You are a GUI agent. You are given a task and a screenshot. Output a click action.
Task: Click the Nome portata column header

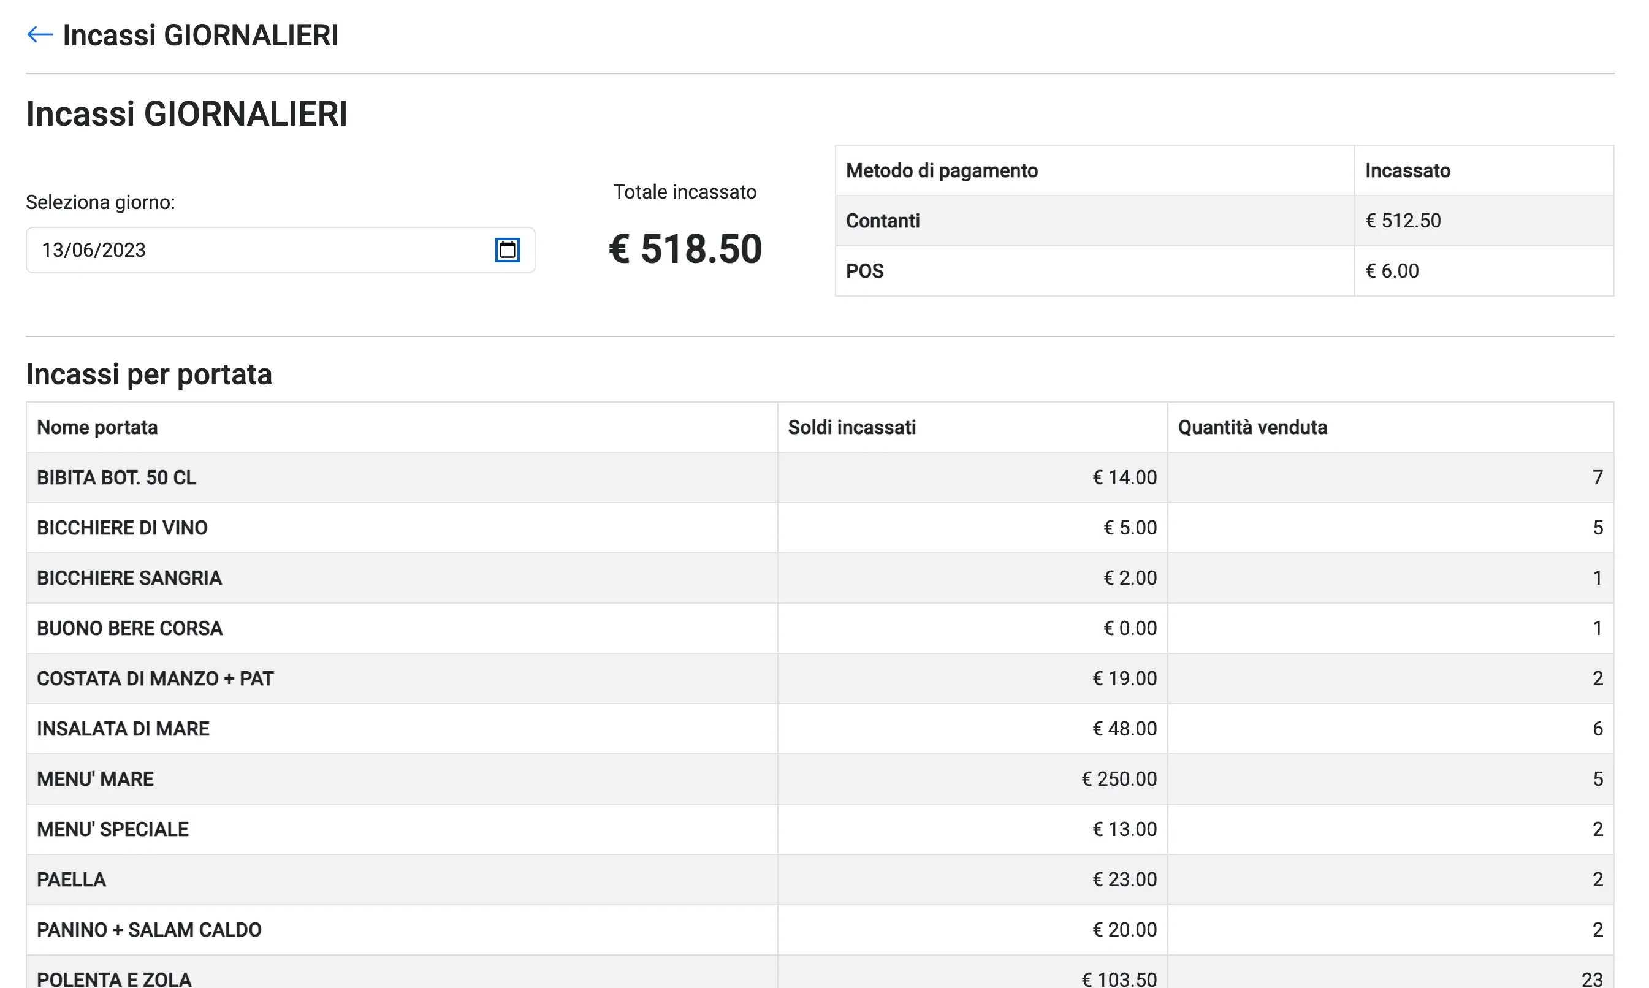(97, 427)
